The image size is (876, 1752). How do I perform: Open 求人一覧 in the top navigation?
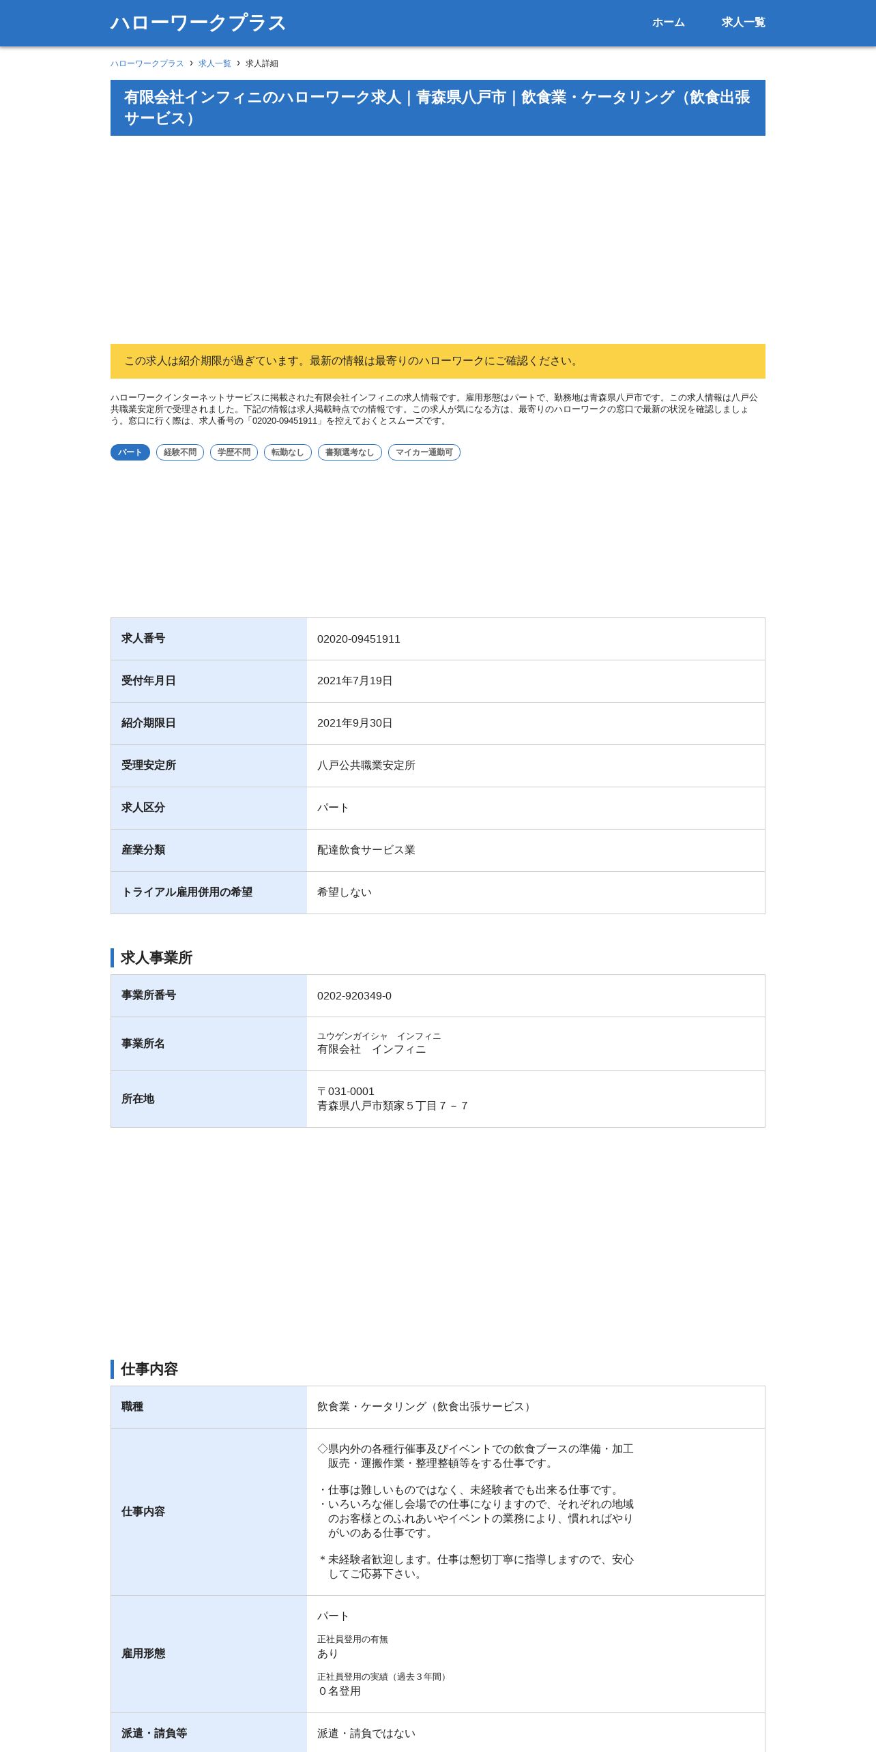pos(743,23)
